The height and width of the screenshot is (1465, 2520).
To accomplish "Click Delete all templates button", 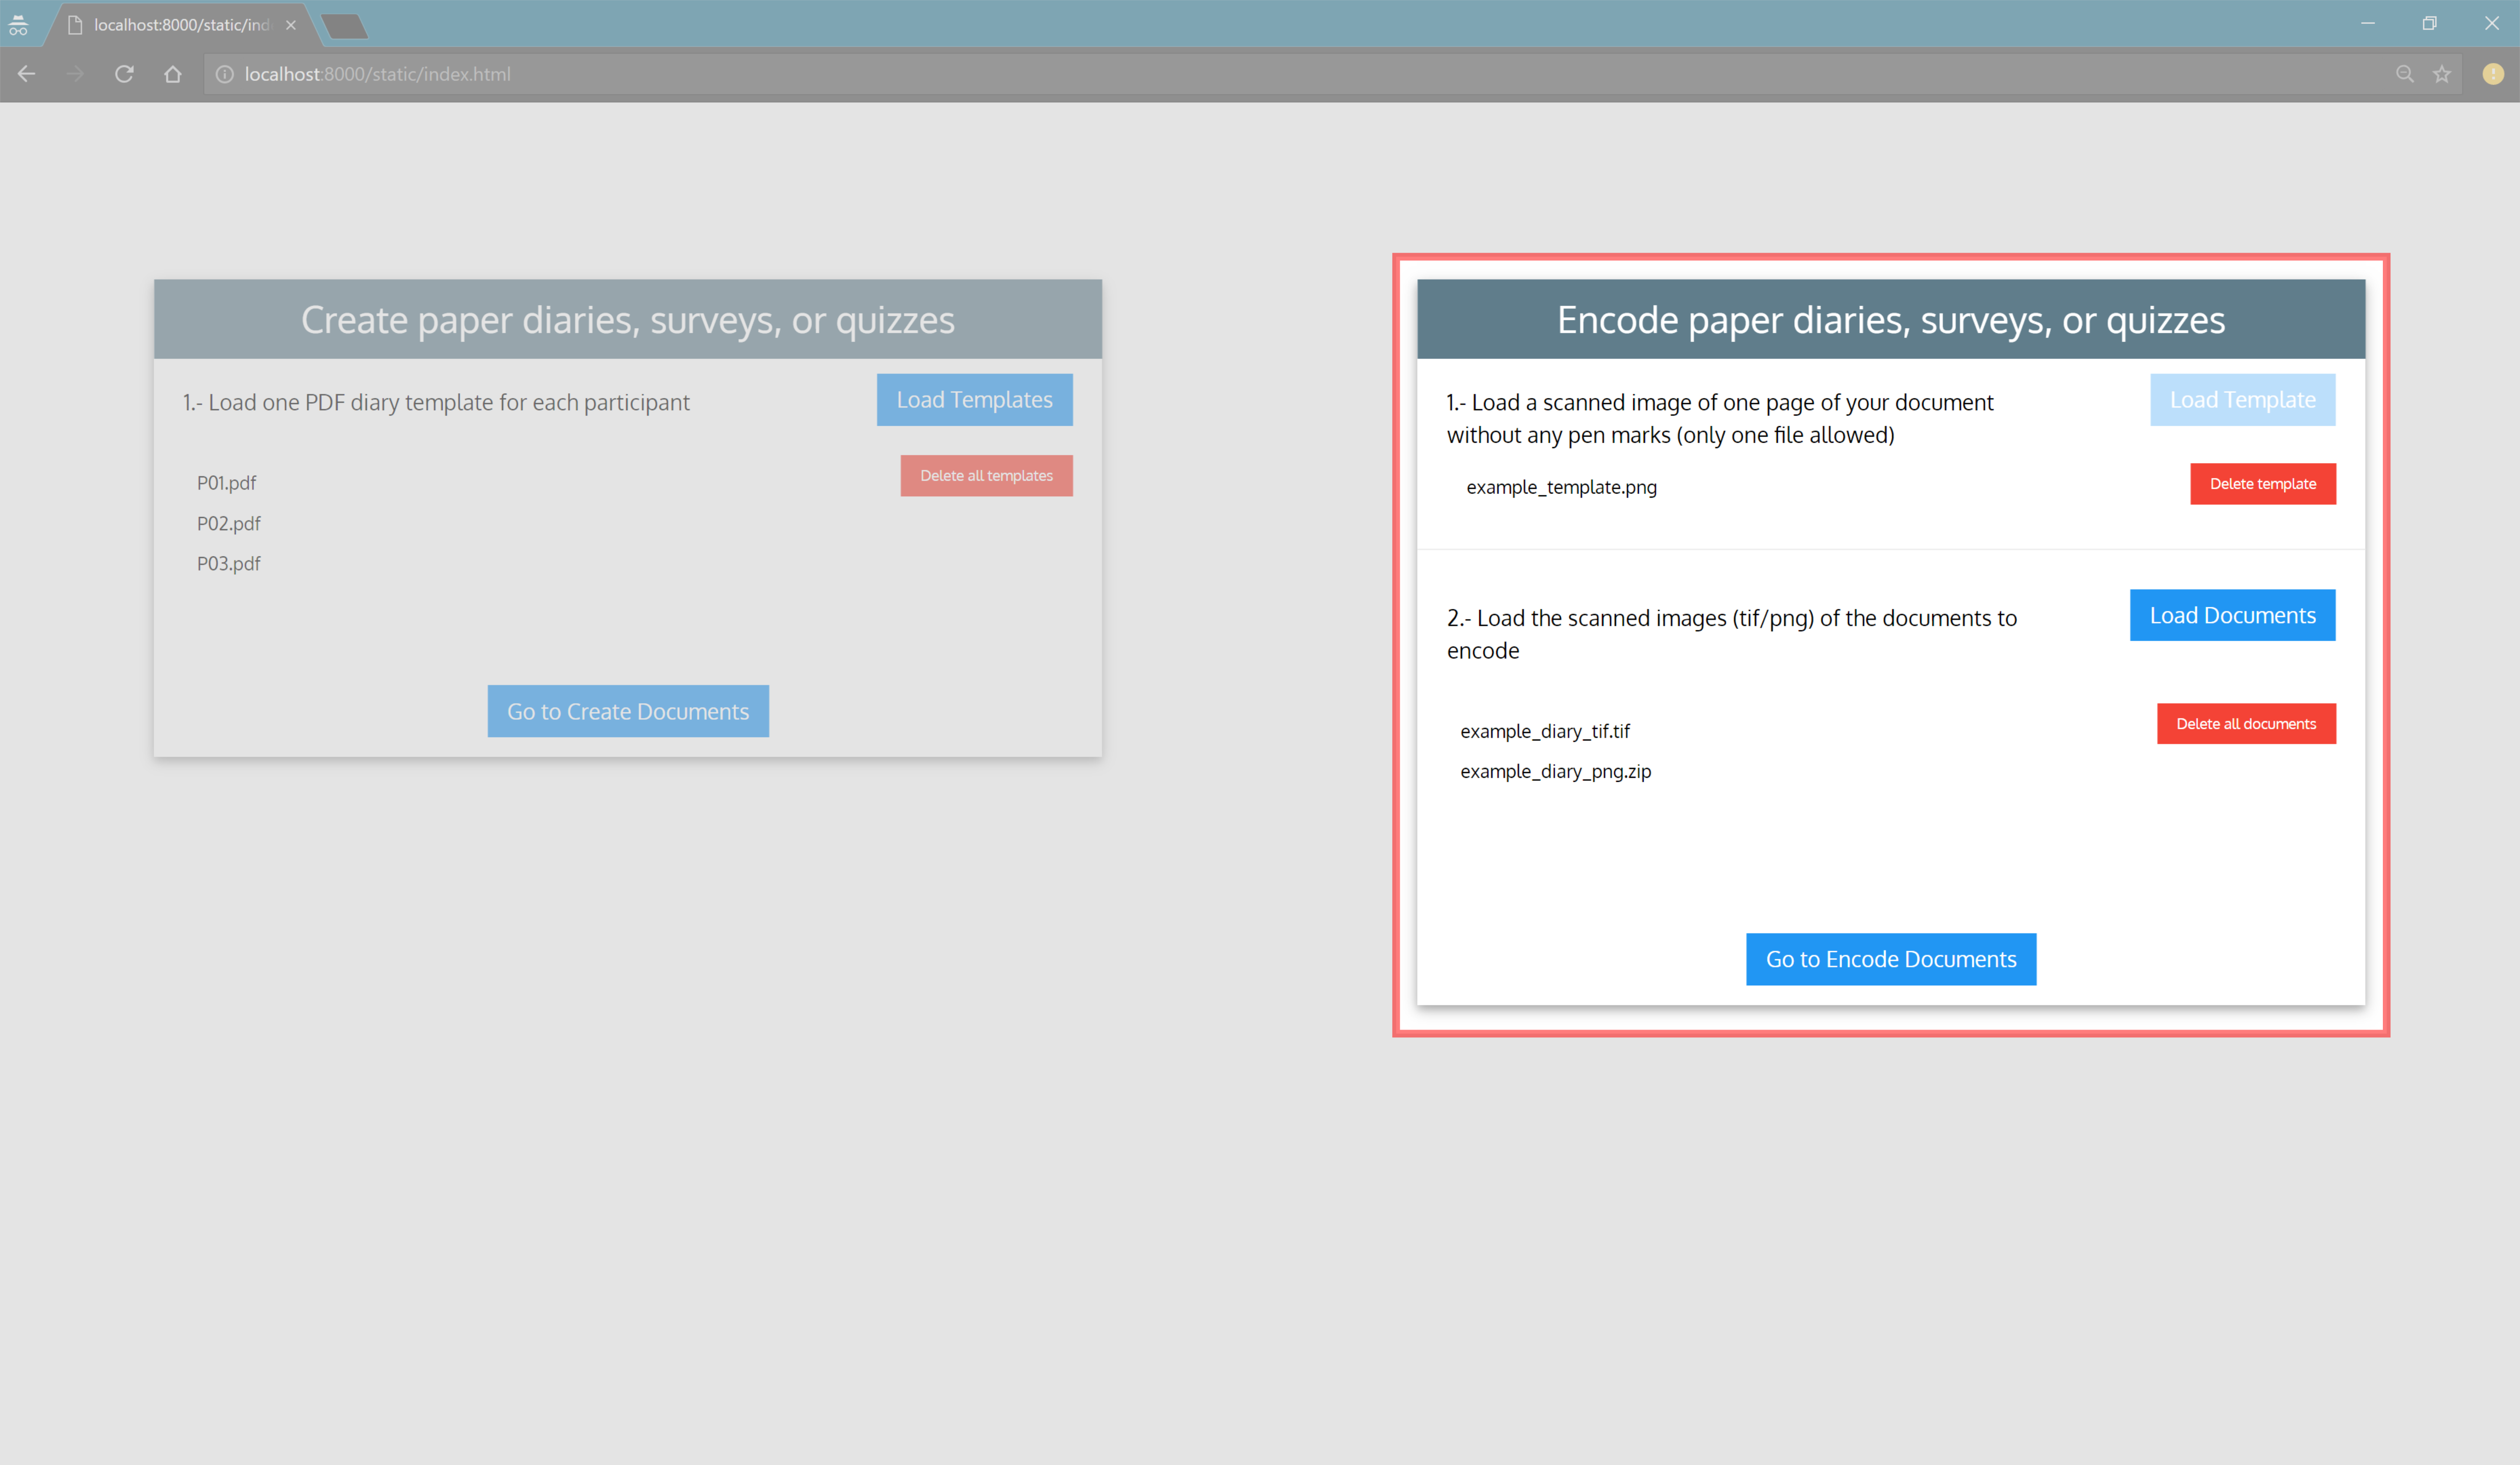I will 986,476.
